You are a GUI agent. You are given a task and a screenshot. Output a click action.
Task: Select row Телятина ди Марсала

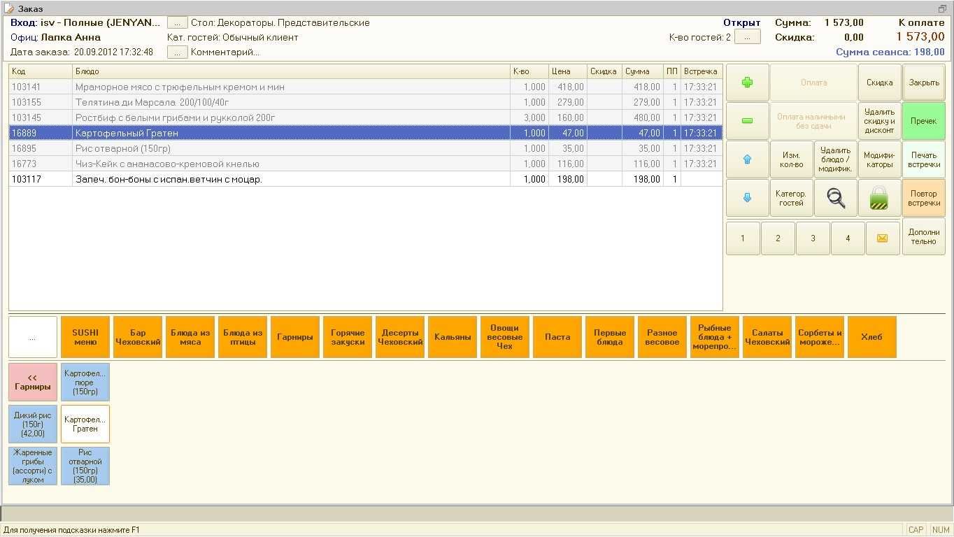tap(365, 102)
